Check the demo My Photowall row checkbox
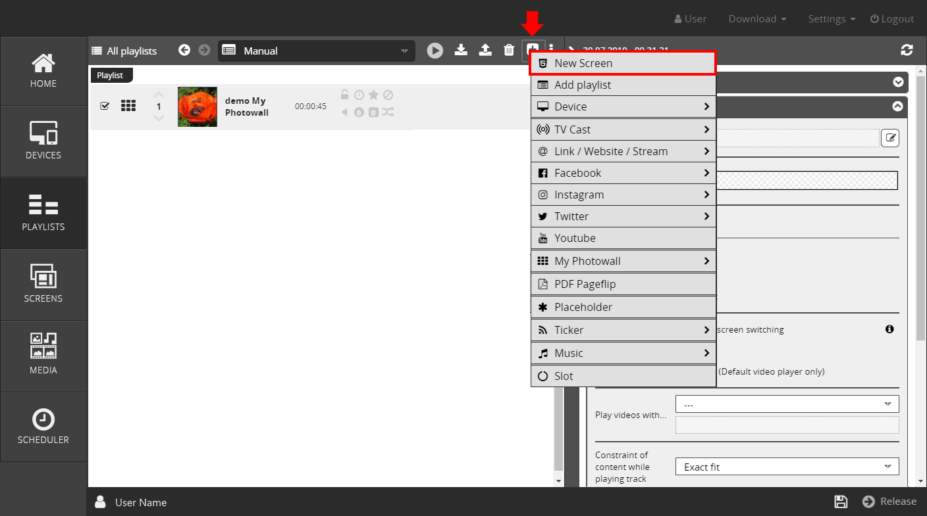The width and height of the screenshot is (927, 516). 105,106
